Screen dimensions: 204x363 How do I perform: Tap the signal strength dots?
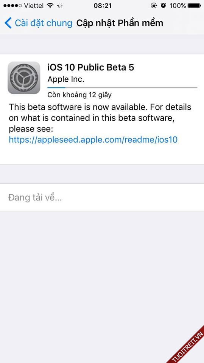coord(13,6)
